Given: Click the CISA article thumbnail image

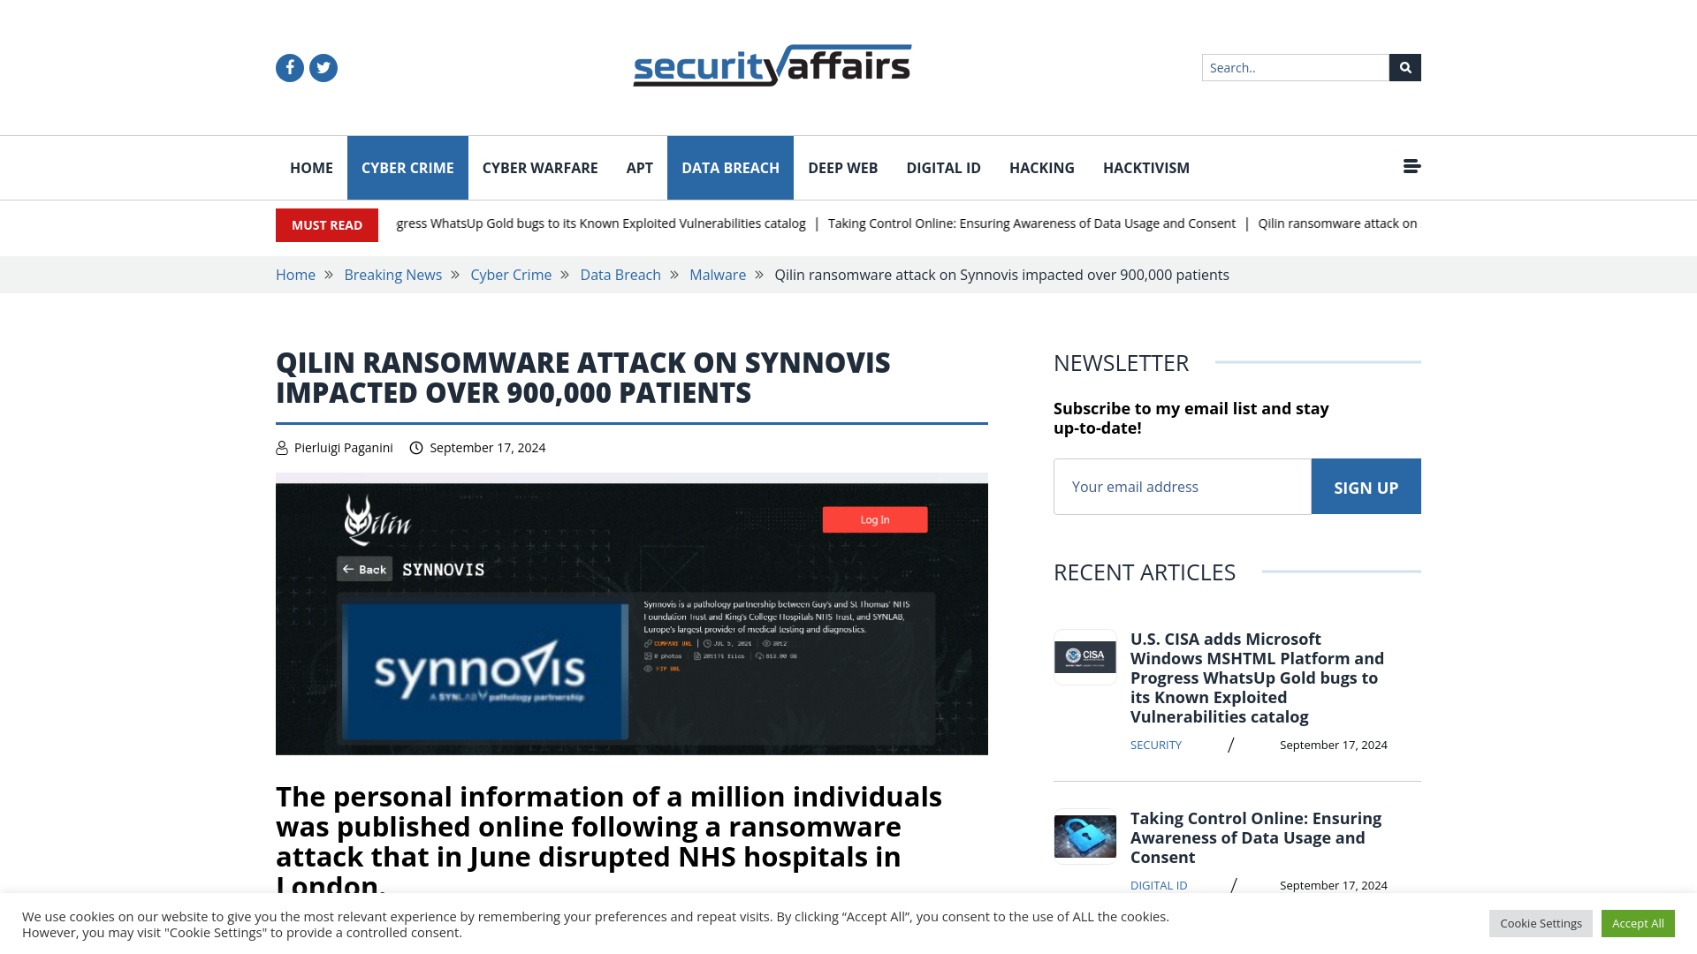Looking at the screenshot, I should click(x=1084, y=655).
